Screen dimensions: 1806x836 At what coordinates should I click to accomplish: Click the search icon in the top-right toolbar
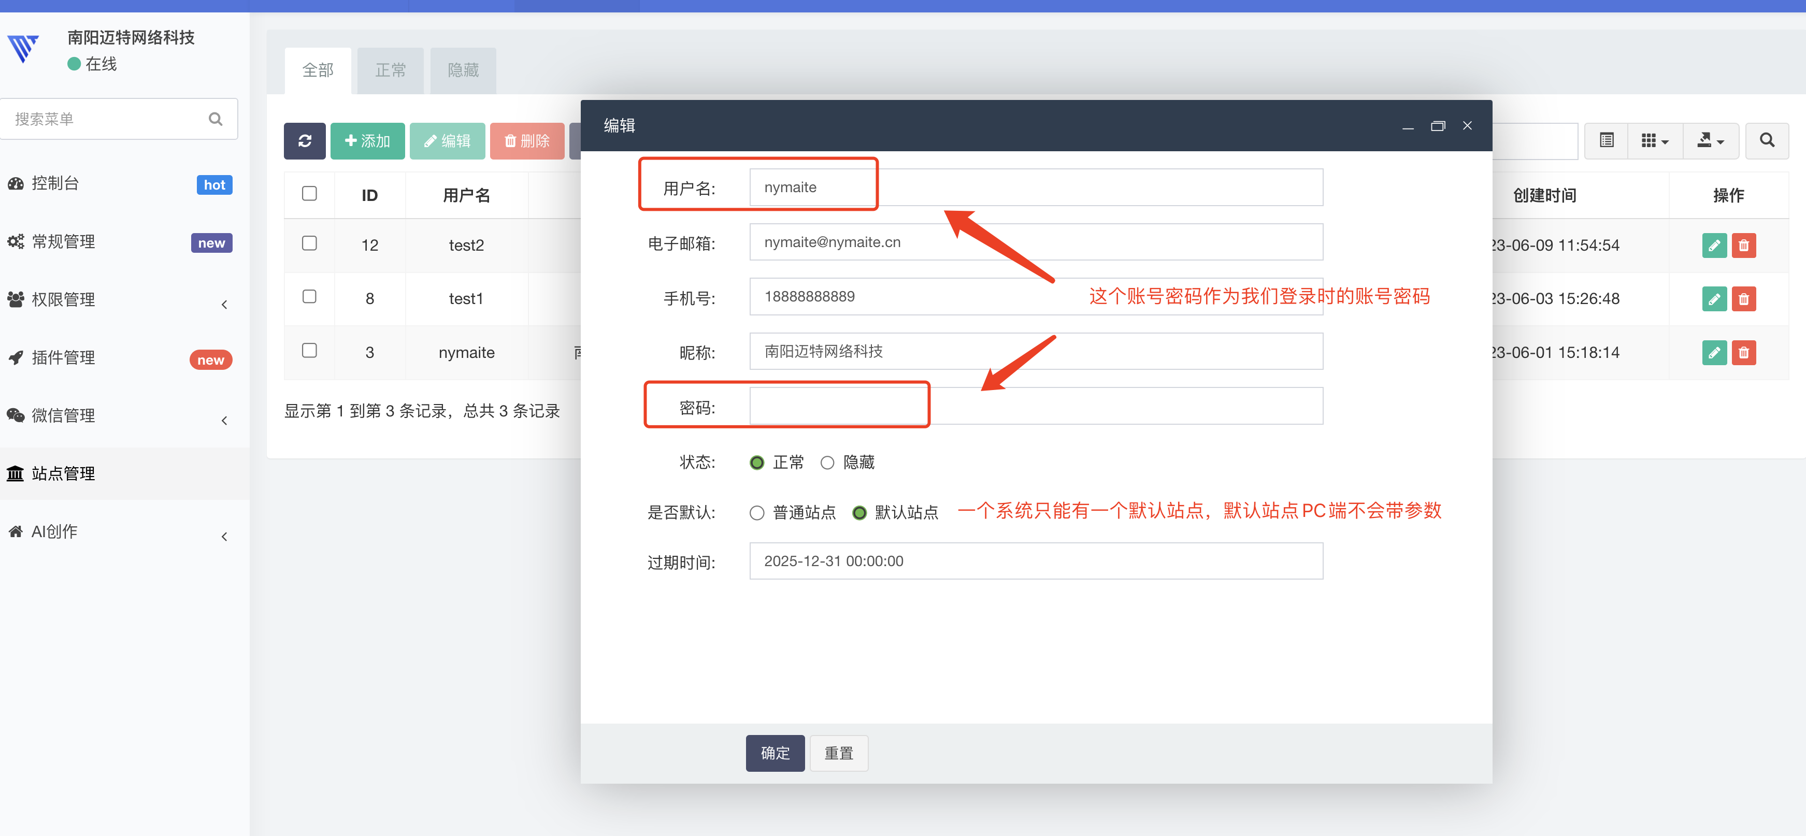[x=1767, y=141]
